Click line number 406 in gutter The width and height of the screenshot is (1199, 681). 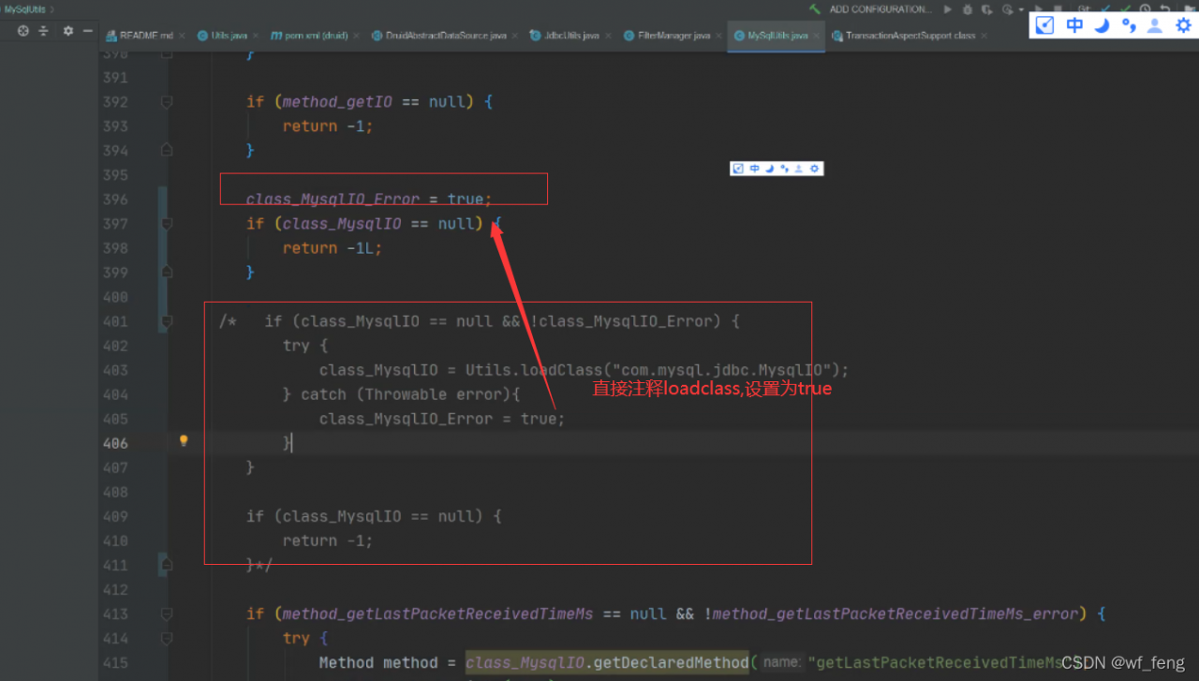pos(115,443)
